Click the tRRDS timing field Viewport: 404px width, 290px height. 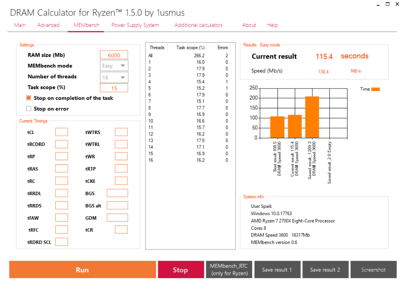(x=62, y=206)
